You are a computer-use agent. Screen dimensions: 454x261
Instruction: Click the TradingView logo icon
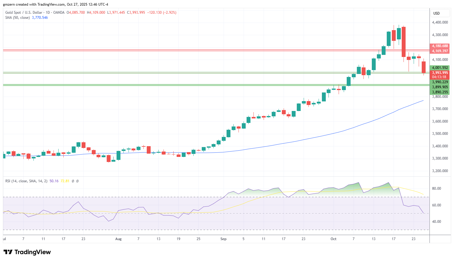coord(8,252)
